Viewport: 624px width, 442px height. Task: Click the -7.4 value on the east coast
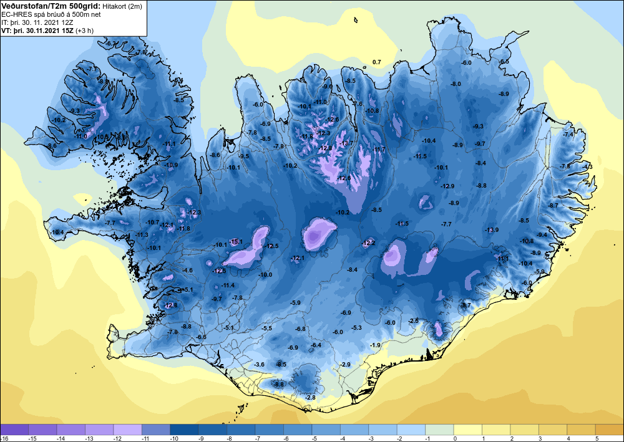click(568, 135)
